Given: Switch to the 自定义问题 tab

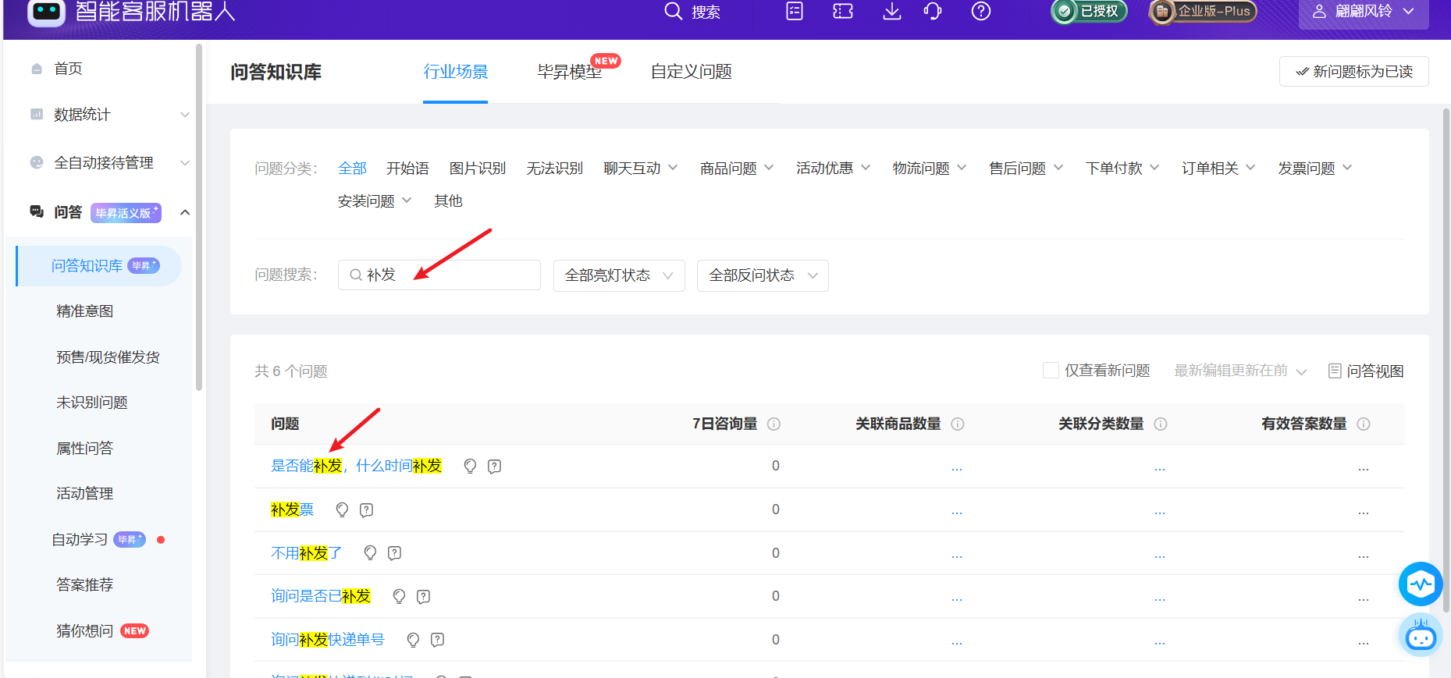Looking at the screenshot, I should point(692,72).
